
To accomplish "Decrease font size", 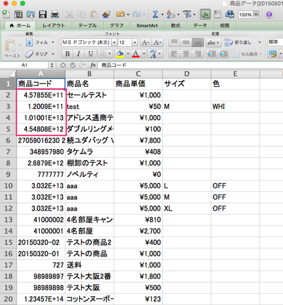I will pyautogui.click(x=157, y=42).
